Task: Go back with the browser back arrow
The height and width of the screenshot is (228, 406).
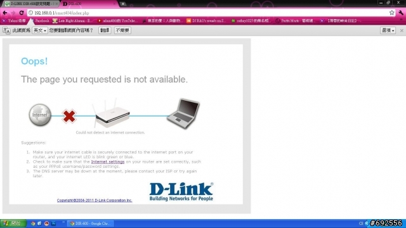Action: click(5, 13)
